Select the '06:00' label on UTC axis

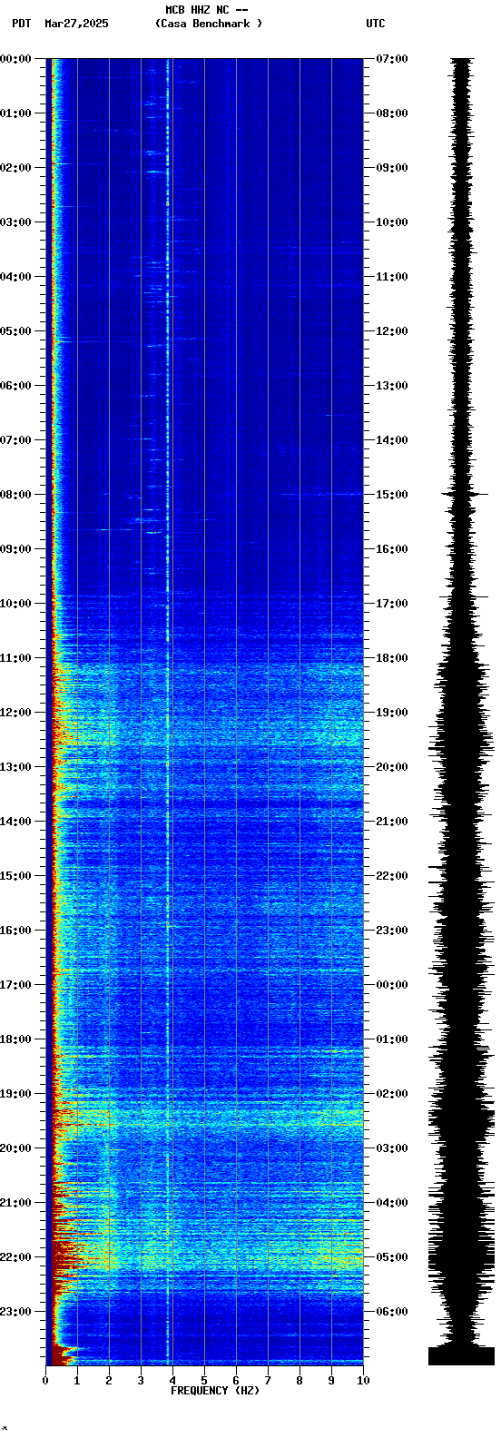392,1312
